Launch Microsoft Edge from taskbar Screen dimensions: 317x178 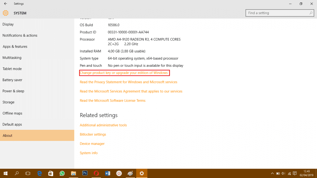[x=39, y=173]
